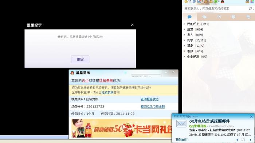Click the 查询Q点/Q币余额 link

(153, 107)
